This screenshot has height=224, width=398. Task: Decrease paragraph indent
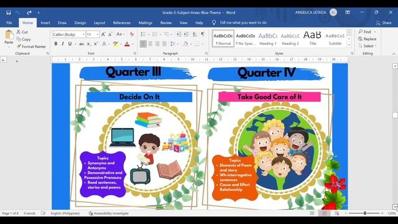(178, 34)
